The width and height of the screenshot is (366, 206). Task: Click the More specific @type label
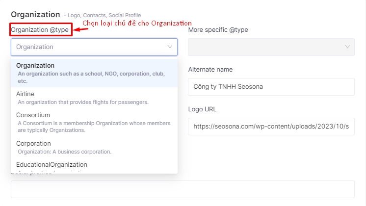coord(218,30)
